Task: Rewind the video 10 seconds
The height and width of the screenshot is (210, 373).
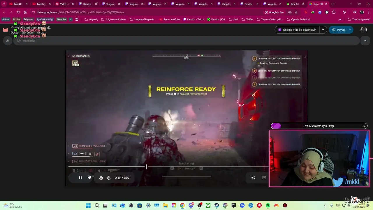Action: click(101, 178)
